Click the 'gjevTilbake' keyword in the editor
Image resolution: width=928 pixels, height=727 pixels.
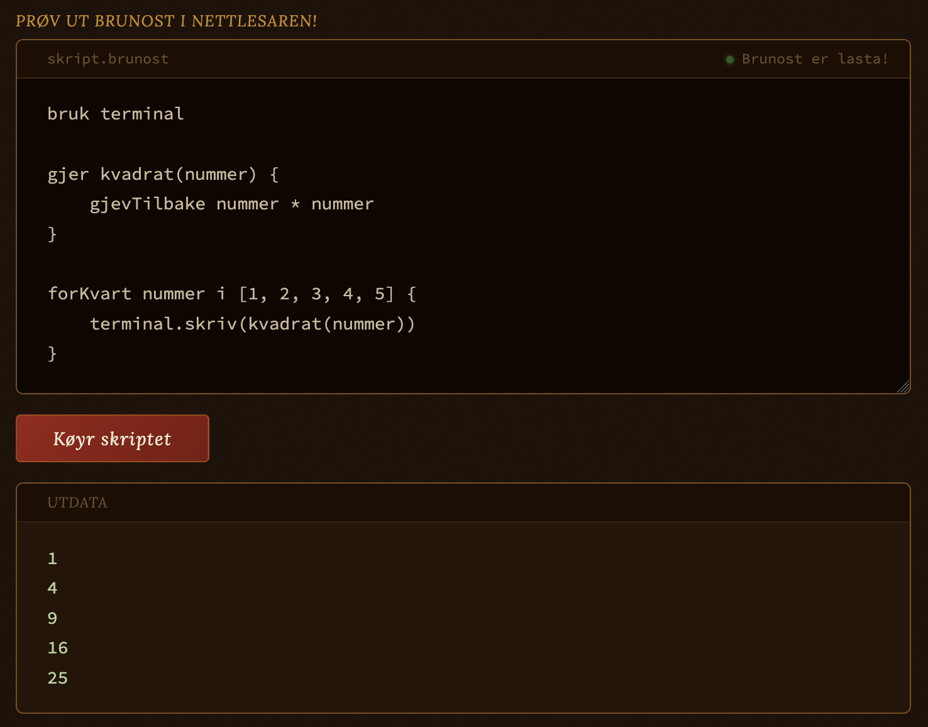[x=147, y=204]
